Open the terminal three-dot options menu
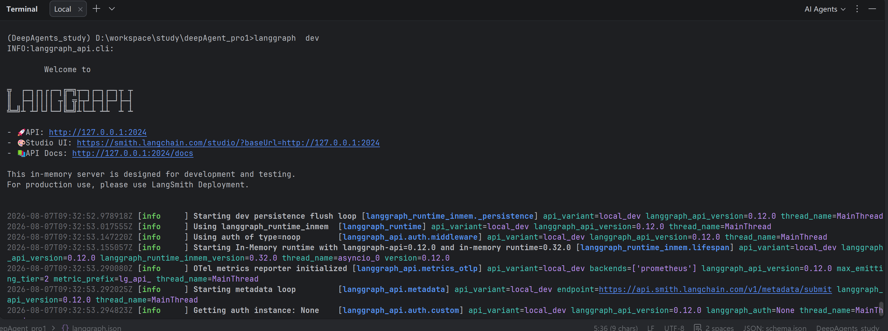The image size is (888, 331). click(x=857, y=9)
